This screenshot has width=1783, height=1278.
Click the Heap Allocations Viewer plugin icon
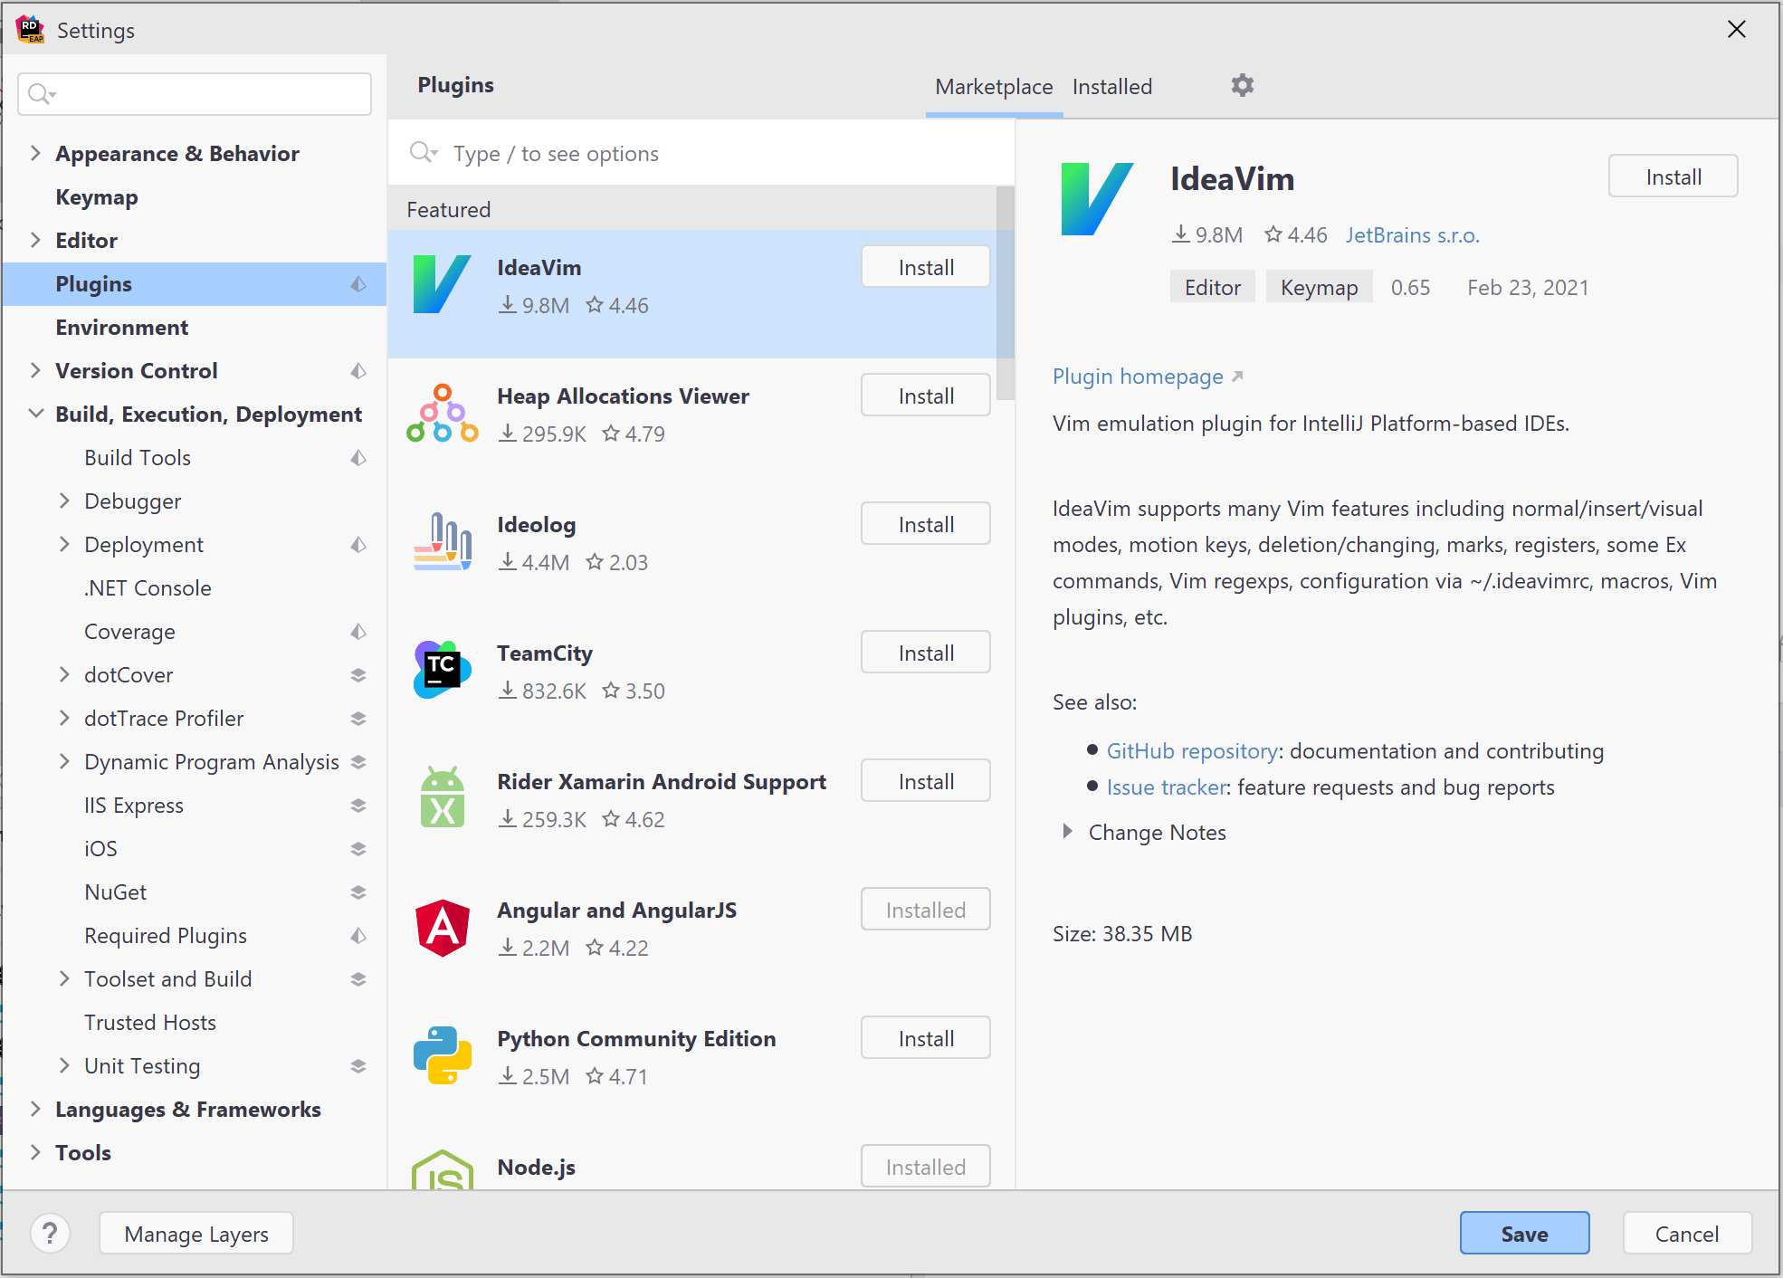[x=442, y=414]
